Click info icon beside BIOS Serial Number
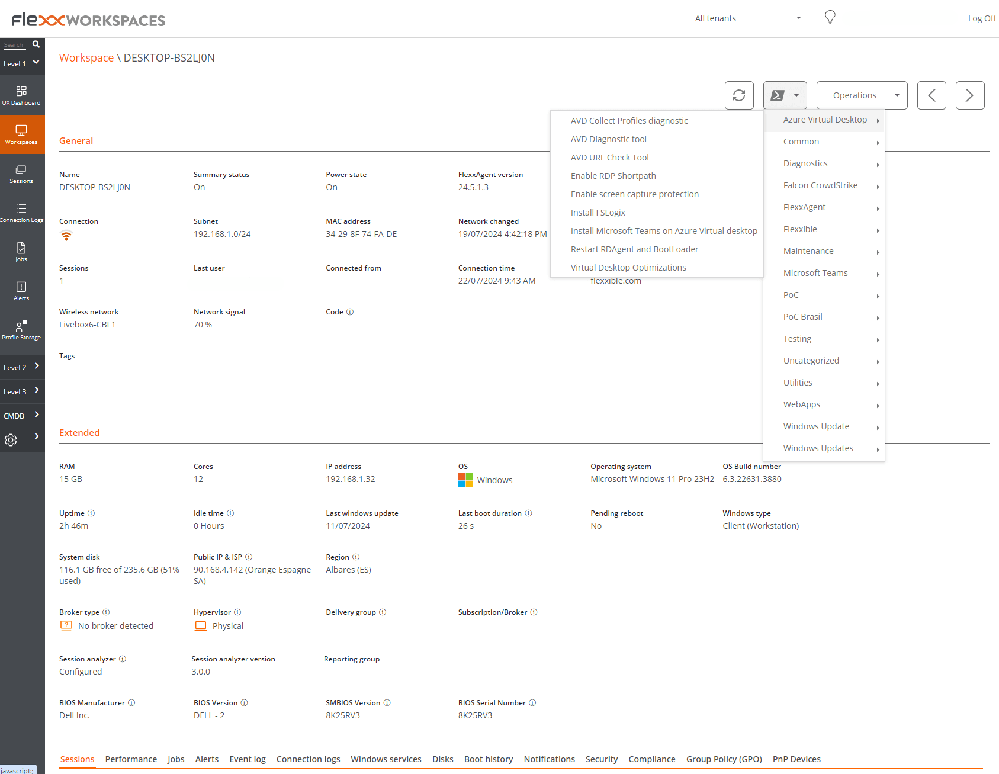Screen dimensions: 999x774 [x=532, y=703]
